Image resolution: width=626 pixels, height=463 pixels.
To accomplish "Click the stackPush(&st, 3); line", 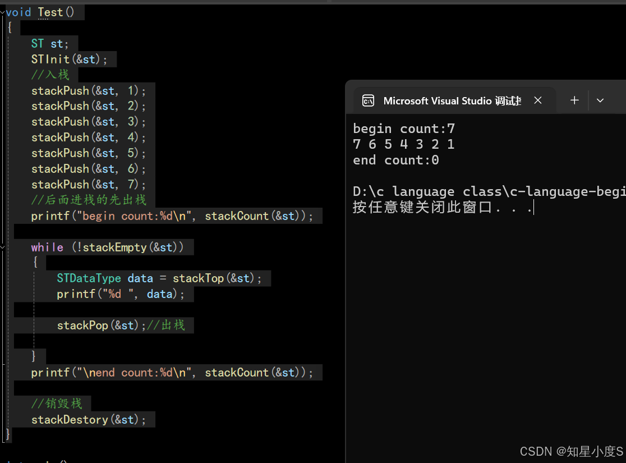I will coord(88,122).
